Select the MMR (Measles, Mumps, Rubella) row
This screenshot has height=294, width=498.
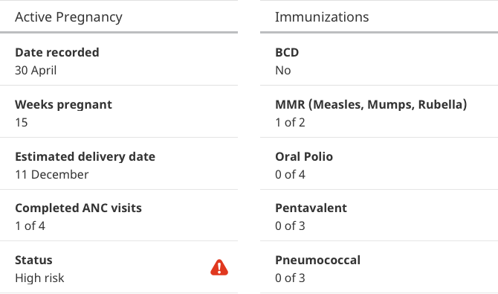pyautogui.click(x=379, y=112)
